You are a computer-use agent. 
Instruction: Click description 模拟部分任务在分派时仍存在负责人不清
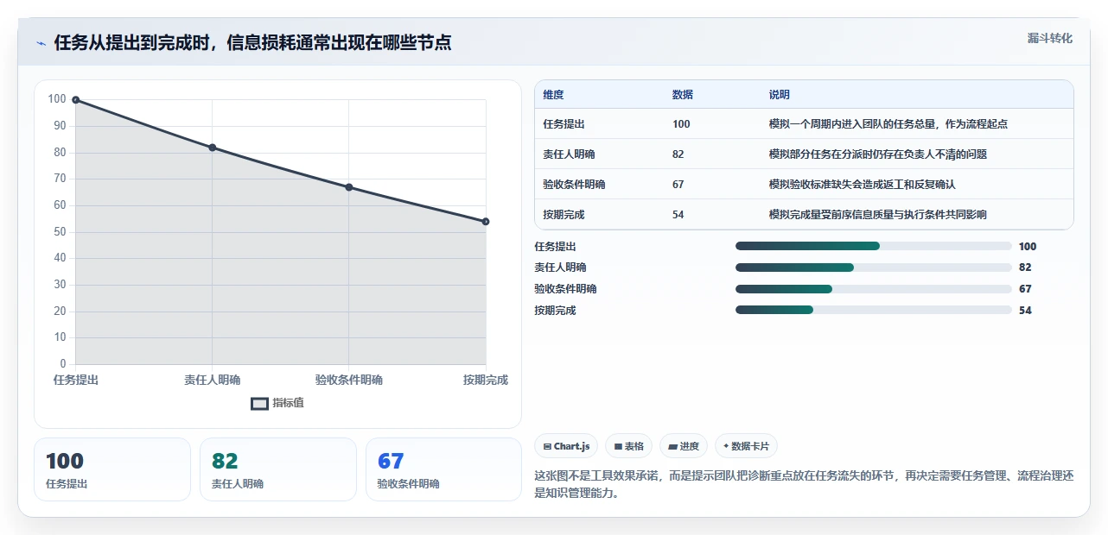(x=878, y=154)
